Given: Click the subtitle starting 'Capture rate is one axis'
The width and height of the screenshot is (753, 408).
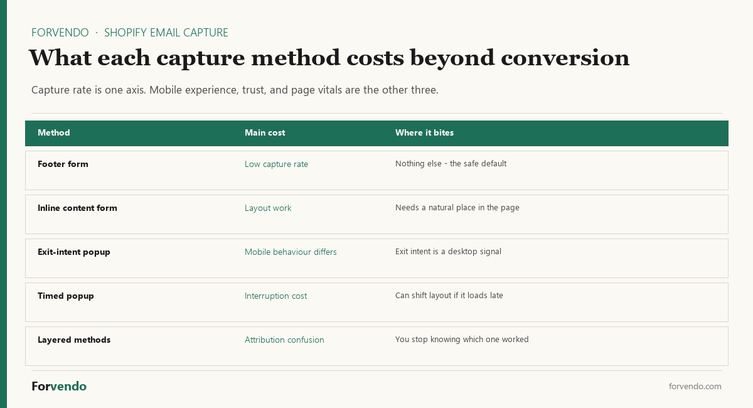Looking at the screenshot, I should [235, 90].
